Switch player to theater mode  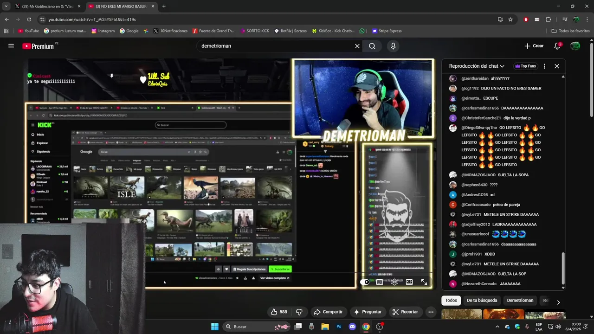[409, 282]
